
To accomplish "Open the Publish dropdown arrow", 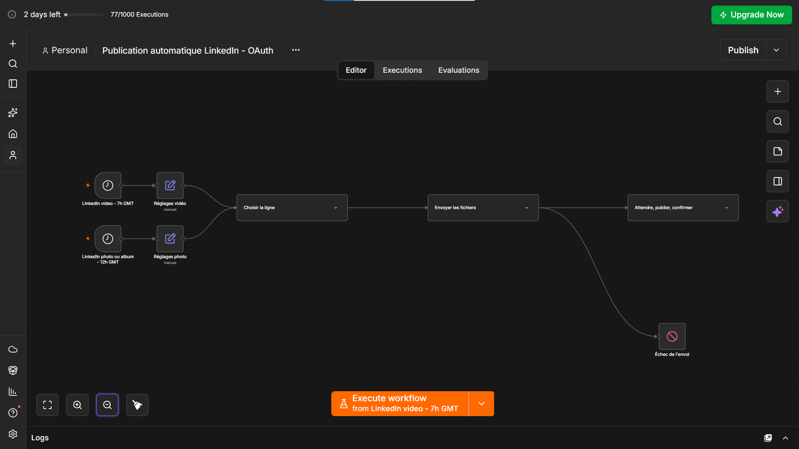I will (776, 50).
